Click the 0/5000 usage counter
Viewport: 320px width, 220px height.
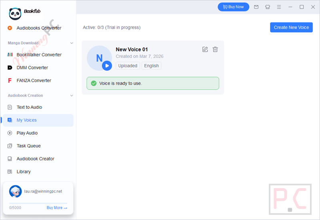point(15,208)
